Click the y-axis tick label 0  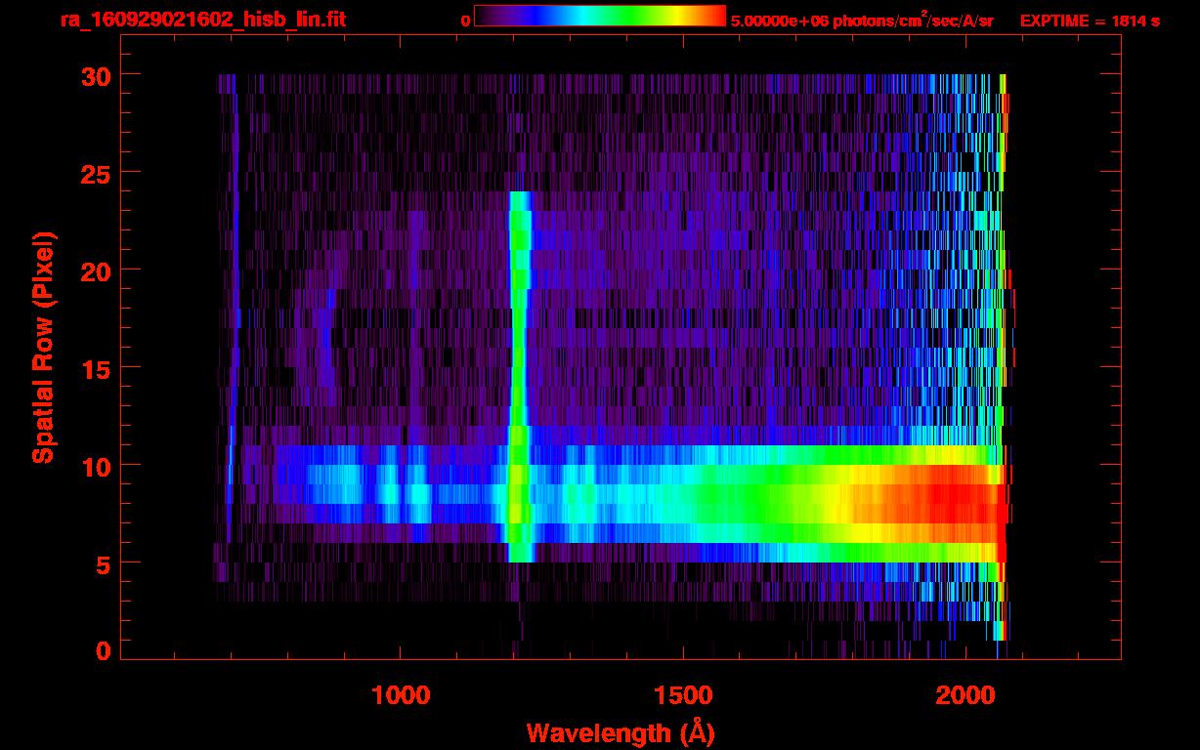pos(103,650)
